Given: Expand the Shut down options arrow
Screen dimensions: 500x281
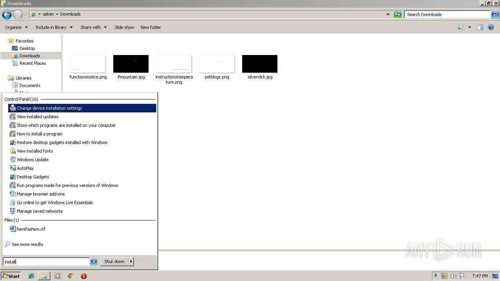Looking at the screenshot, I should pos(131,261).
